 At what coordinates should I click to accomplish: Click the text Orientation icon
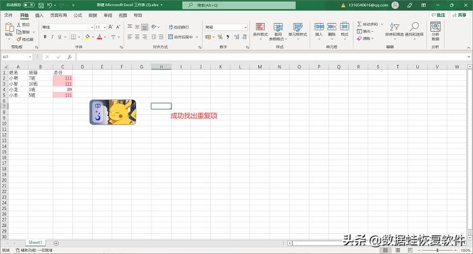coord(154,27)
